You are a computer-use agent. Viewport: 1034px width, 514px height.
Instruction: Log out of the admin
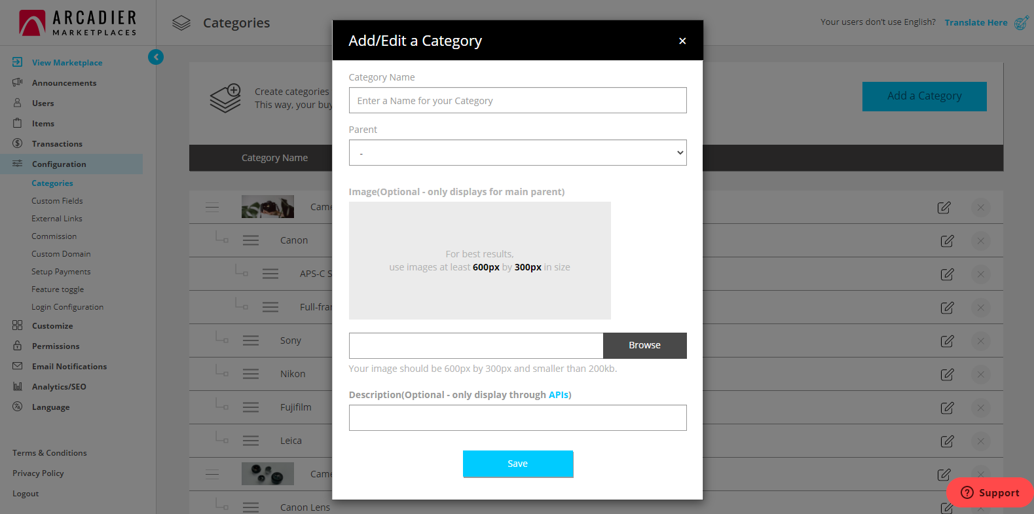click(26, 494)
